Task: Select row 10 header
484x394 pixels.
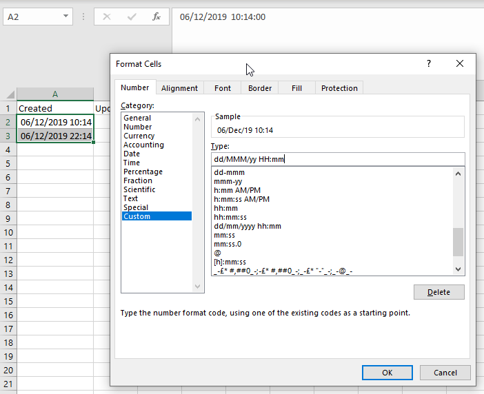Action: click(x=8, y=232)
